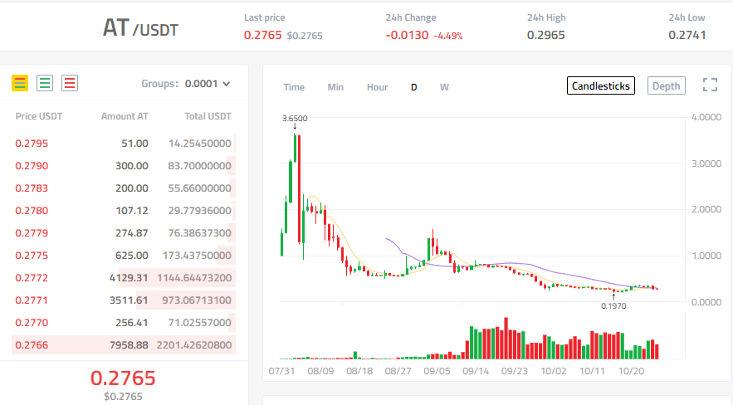Select the Hour chart interval

pos(377,87)
